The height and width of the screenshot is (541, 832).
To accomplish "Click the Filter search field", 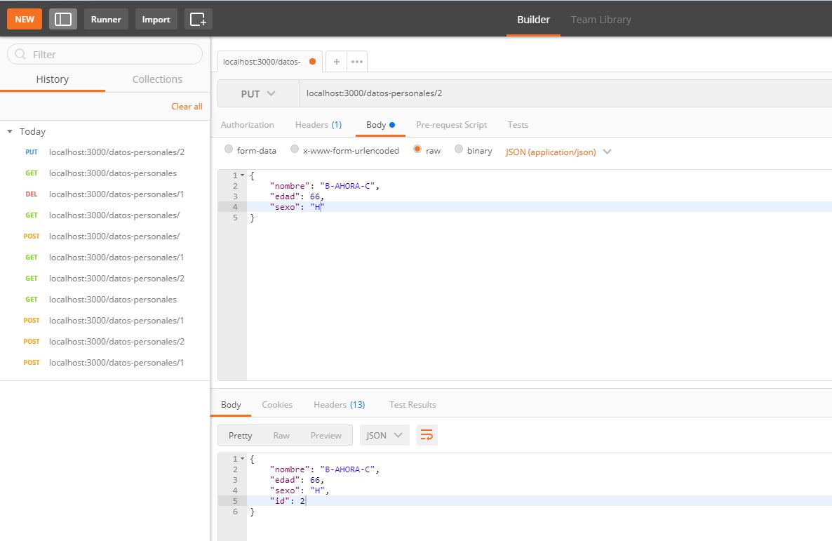I will click(x=105, y=54).
